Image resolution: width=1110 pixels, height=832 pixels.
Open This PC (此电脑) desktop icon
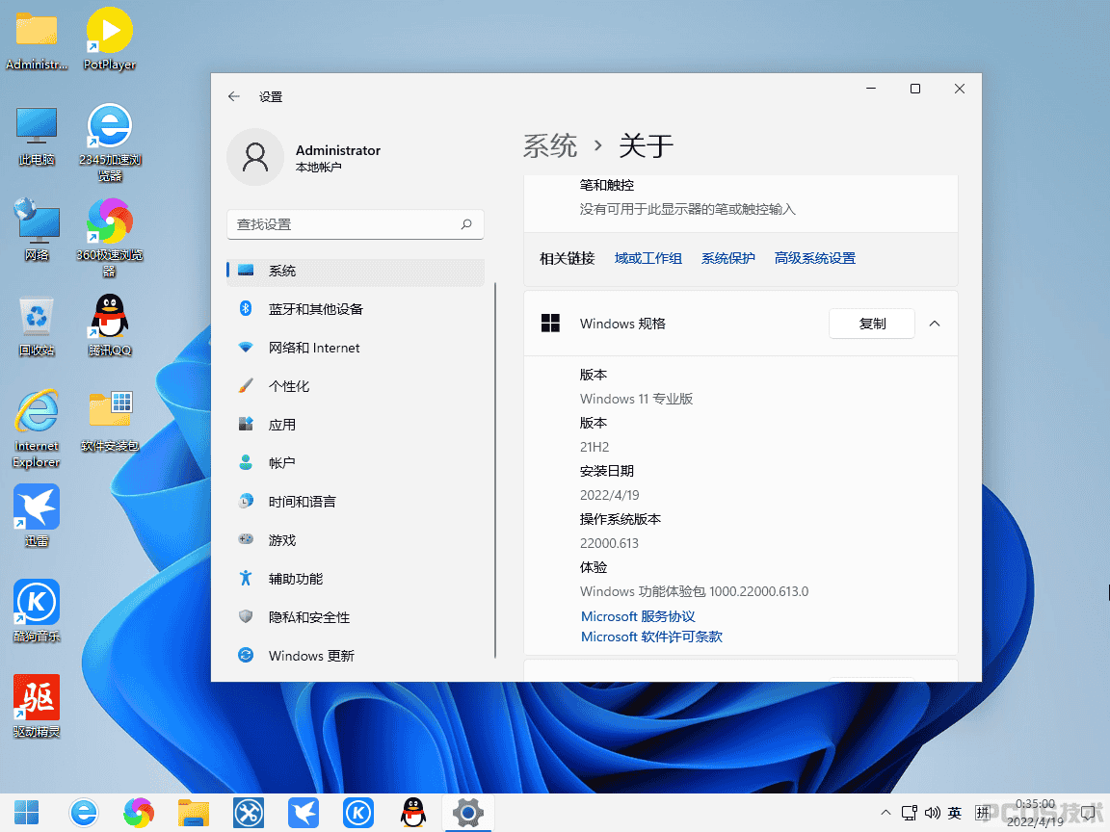point(36,135)
